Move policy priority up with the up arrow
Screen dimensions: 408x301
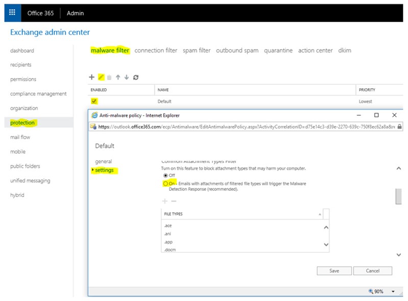pyautogui.click(x=118, y=78)
